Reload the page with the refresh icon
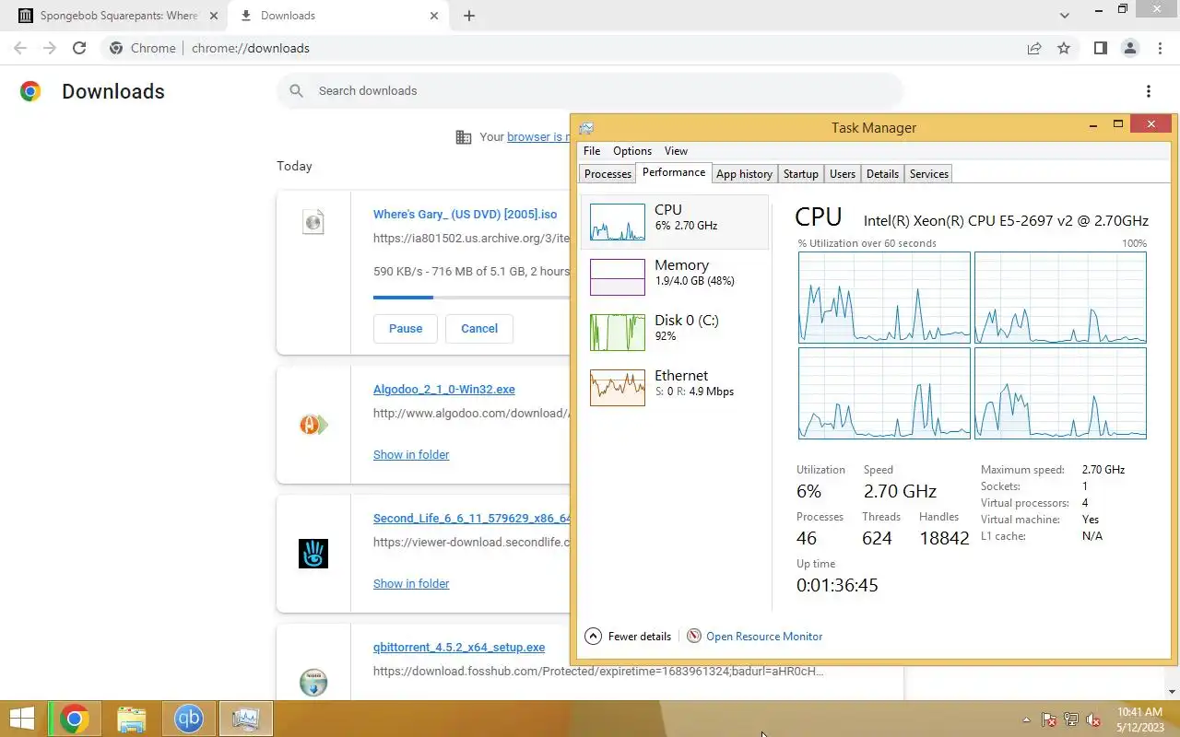Image resolution: width=1180 pixels, height=737 pixels. pos(79,48)
